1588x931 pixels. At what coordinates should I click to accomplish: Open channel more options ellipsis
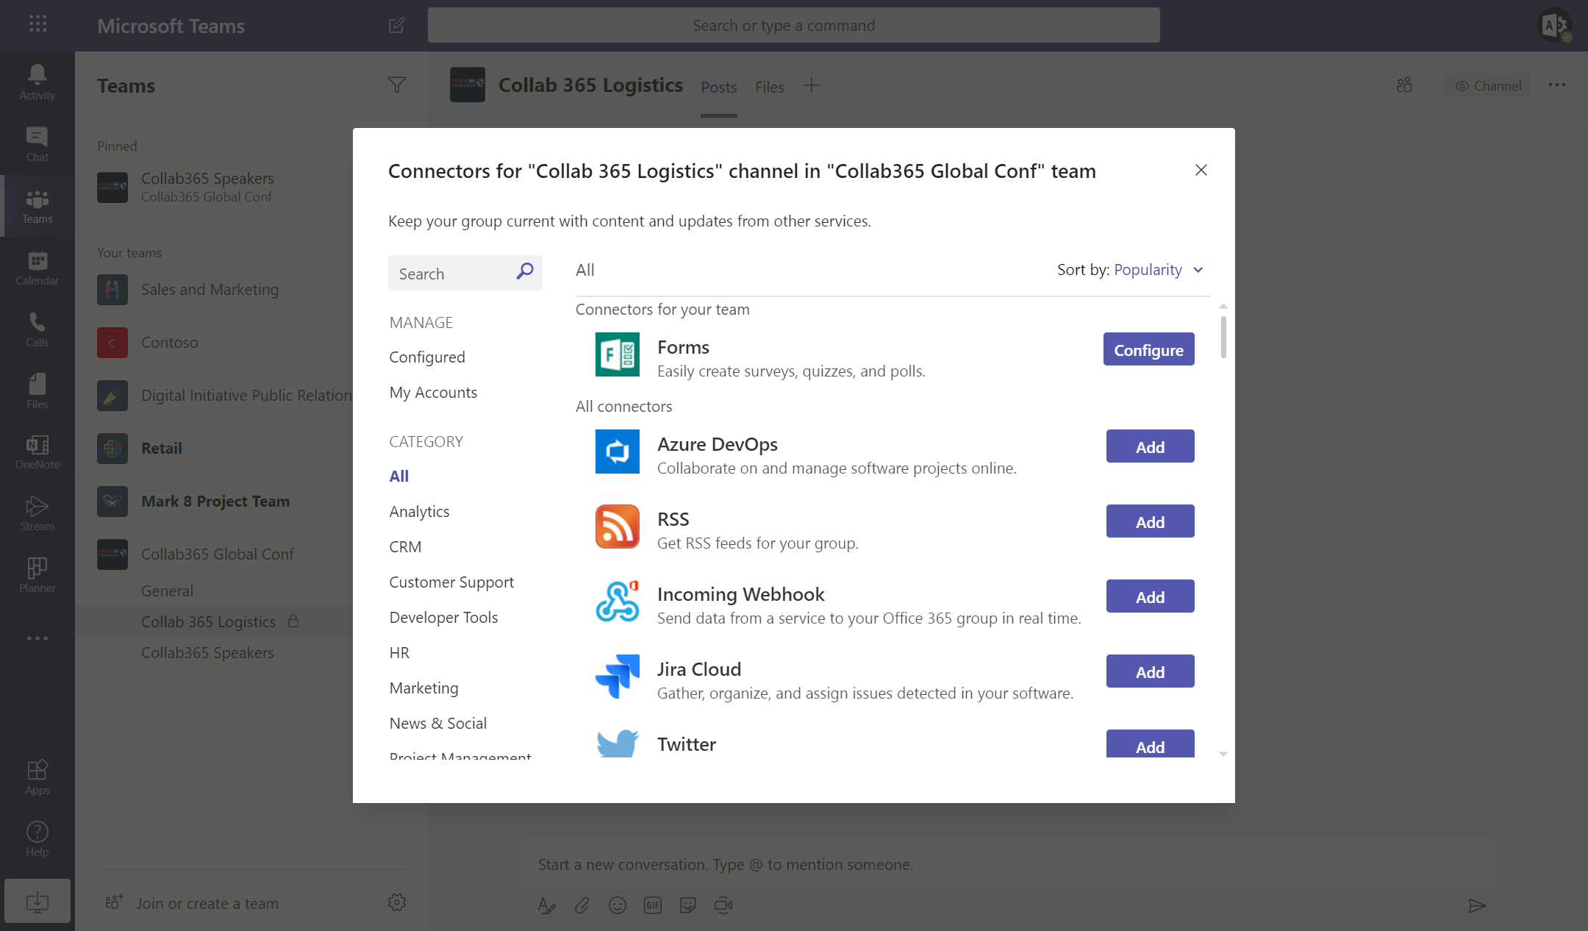1557,85
